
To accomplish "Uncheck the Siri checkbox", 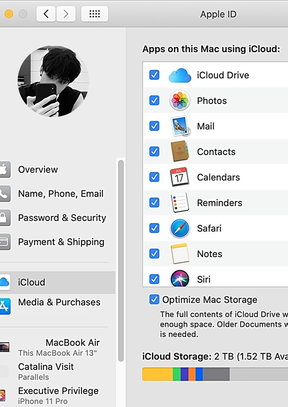I will (154, 279).
